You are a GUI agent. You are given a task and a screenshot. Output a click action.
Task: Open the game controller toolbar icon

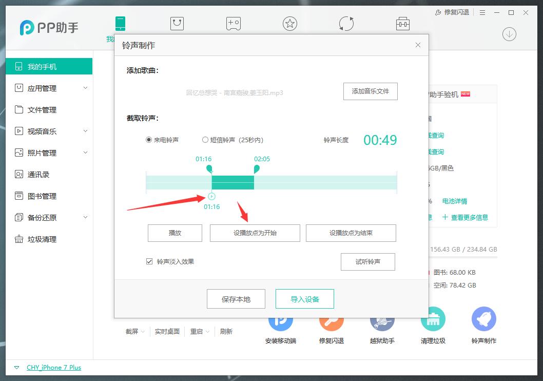[234, 23]
